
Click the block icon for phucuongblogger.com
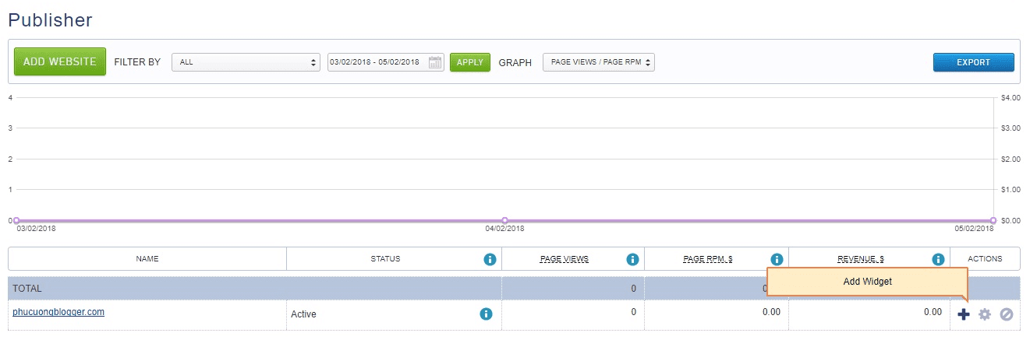click(x=1007, y=314)
